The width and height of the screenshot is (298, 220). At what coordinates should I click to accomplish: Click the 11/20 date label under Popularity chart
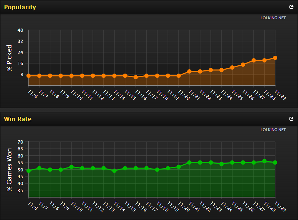(x=184, y=95)
